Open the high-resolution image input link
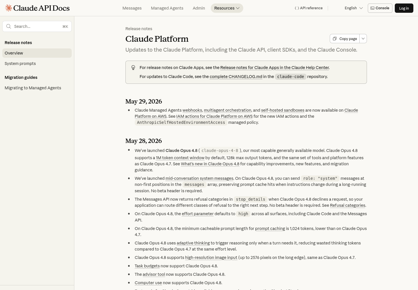The height and width of the screenshot is (290, 418). tap(211, 258)
